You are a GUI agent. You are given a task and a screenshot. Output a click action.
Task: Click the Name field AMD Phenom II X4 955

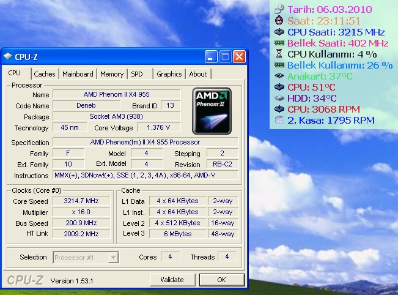[117, 94]
